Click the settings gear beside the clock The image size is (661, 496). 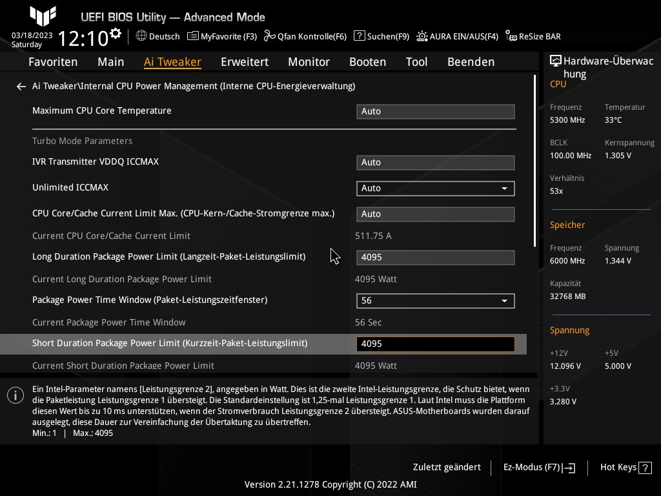point(116,34)
